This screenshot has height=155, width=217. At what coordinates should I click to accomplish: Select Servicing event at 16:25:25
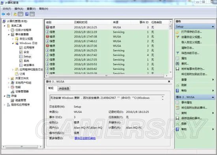107,50
